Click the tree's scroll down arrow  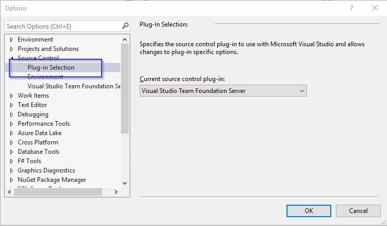point(124,183)
